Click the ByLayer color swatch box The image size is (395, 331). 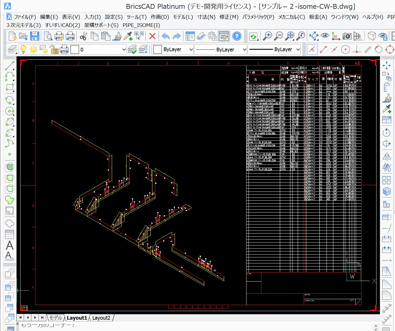pyautogui.click(x=157, y=49)
